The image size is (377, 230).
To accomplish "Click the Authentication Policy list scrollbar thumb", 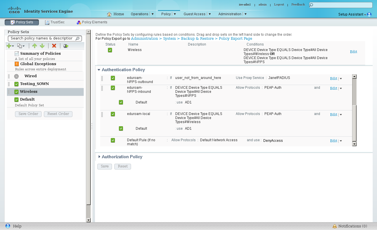I will pos(354,123).
